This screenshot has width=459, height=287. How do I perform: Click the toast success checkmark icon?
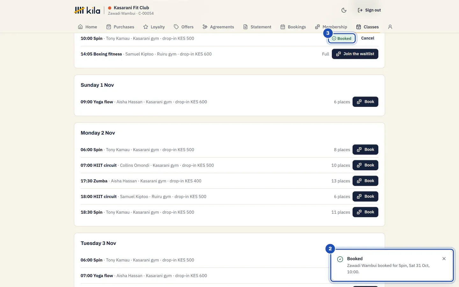[x=340, y=259]
